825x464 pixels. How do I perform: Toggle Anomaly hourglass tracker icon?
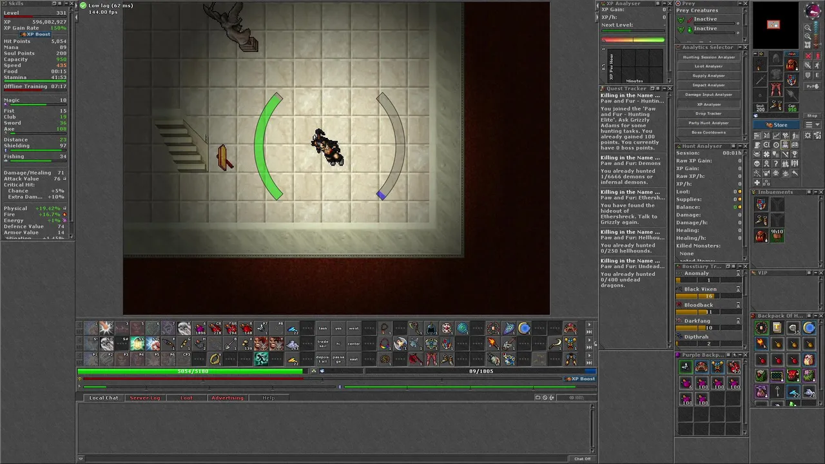point(739,273)
